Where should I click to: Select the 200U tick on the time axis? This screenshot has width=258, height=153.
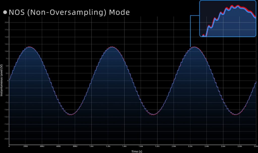tap(25, 146)
